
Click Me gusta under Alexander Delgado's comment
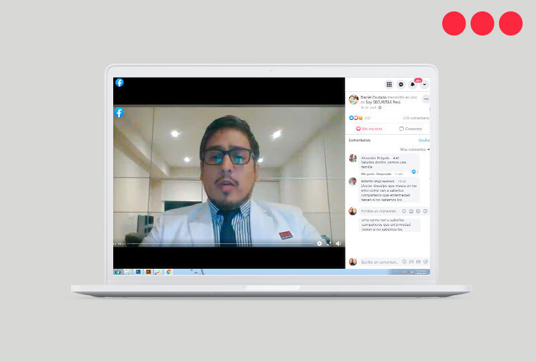368,174
